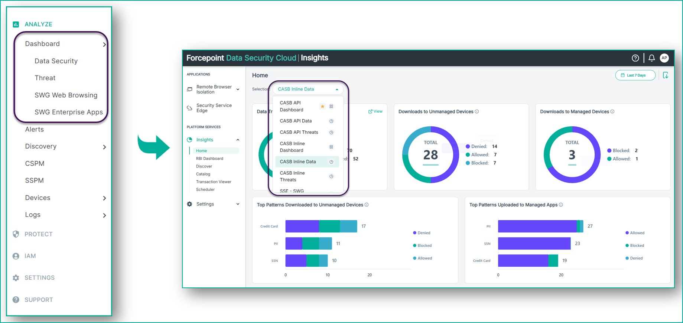The width and height of the screenshot is (683, 323).
Task: Click the grid icon on CASB API Dashboard
Action: tap(331, 106)
